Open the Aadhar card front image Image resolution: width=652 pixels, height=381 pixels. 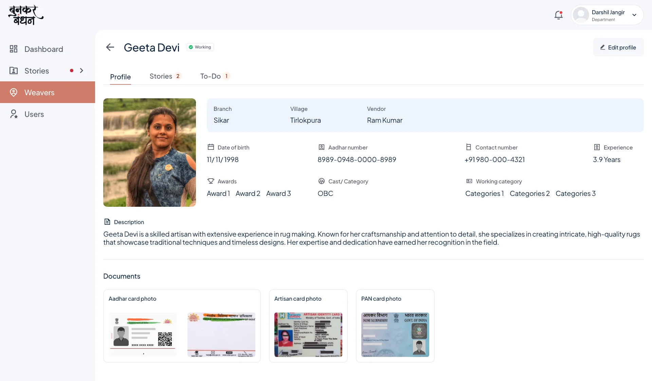(x=143, y=335)
